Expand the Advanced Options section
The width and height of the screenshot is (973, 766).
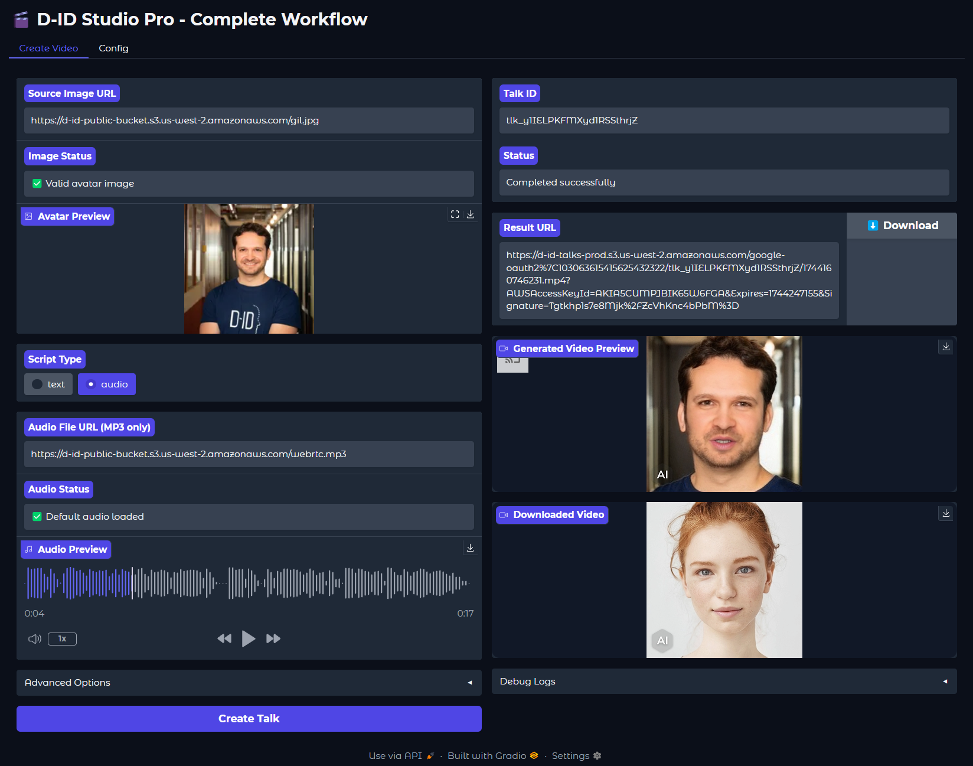(x=249, y=683)
